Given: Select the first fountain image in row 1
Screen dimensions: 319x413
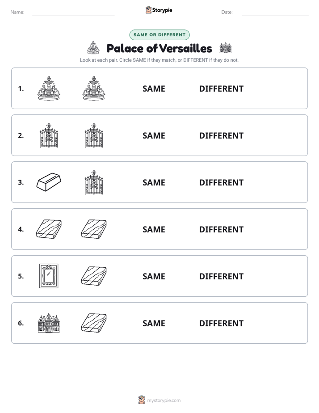Looking at the screenshot, I should [x=49, y=88].
